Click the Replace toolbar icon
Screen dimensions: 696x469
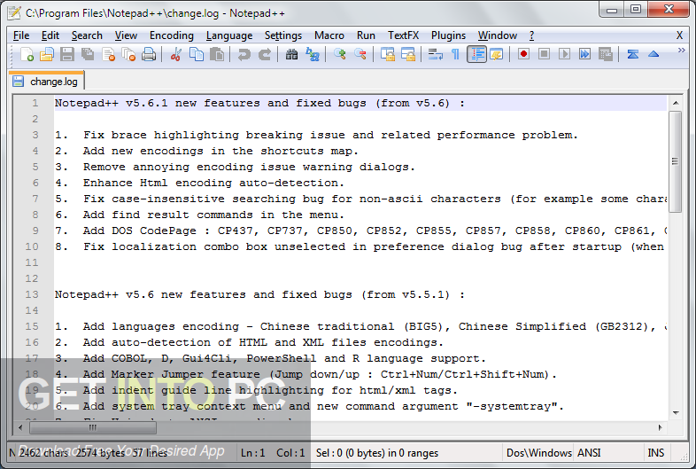point(313,54)
